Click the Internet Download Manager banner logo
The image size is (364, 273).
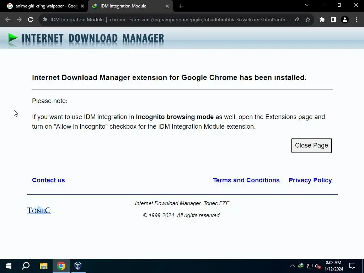86,38
